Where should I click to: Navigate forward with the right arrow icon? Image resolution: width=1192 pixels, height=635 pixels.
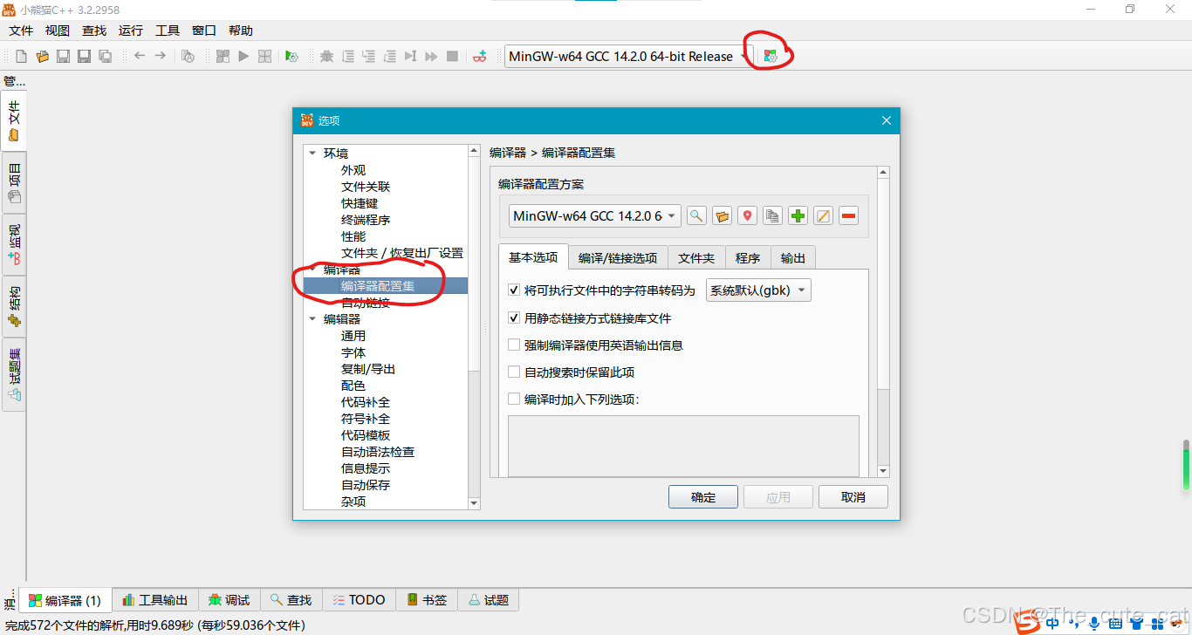point(161,56)
